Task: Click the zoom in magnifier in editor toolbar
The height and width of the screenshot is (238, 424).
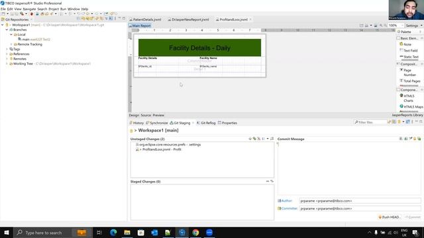Action: 381,25
